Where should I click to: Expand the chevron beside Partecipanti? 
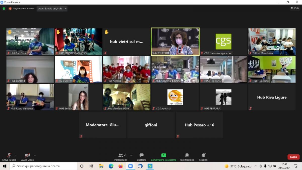point(131,155)
